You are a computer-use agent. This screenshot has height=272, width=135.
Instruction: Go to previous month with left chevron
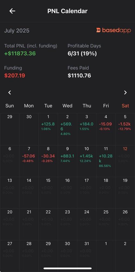coord(10,93)
